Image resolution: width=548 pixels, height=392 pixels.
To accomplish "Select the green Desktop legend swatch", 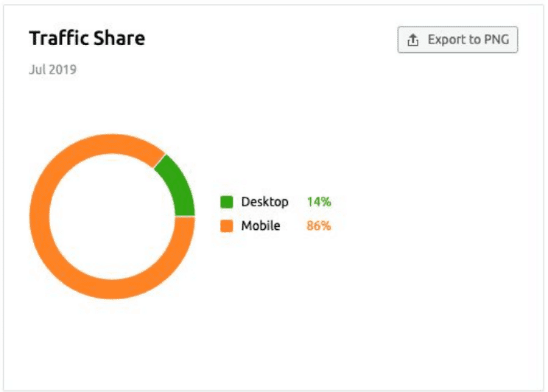I will pos(226,202).
